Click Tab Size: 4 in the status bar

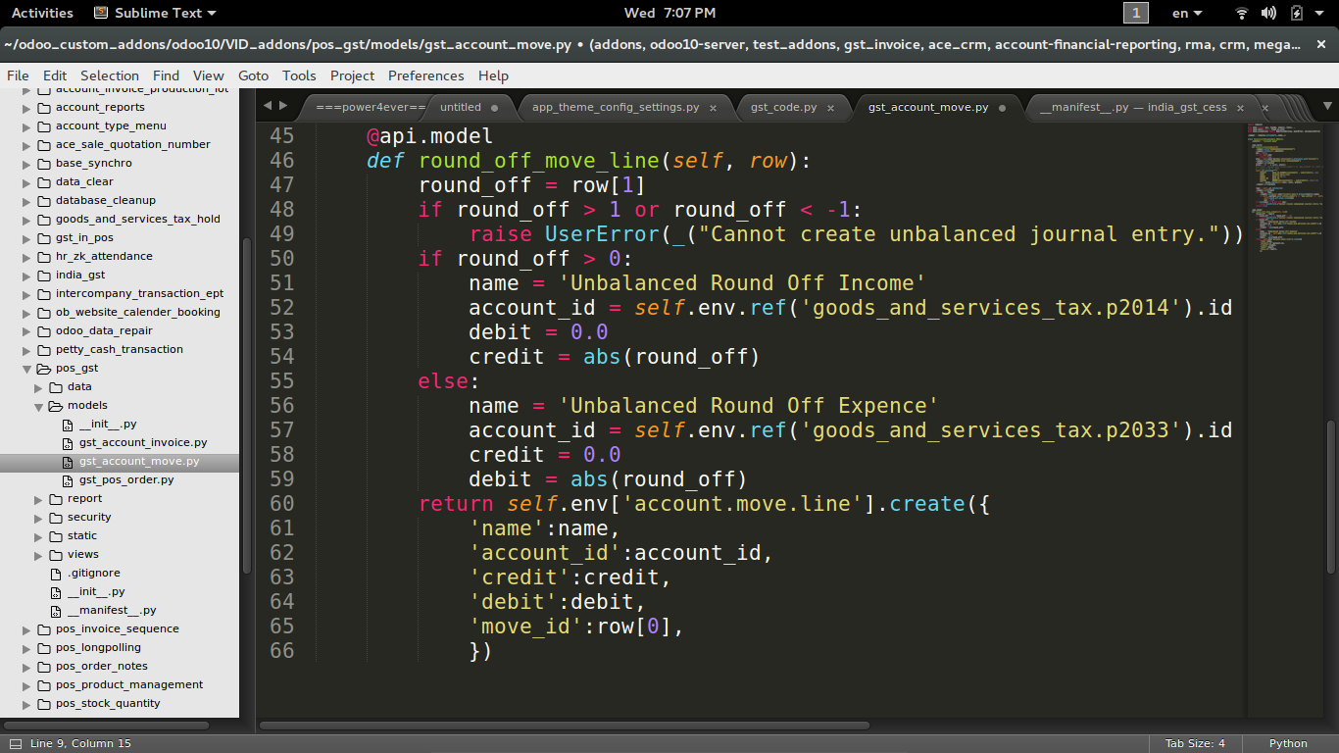click(x=1194, y=743)
